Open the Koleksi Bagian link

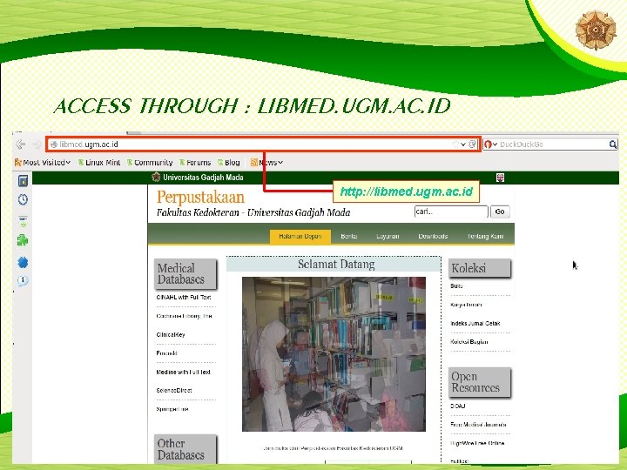coord(469,342)
